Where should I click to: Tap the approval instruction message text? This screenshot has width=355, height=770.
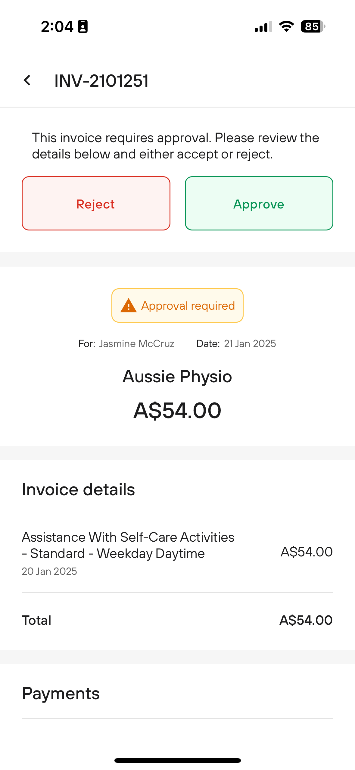tap(176, 146)
